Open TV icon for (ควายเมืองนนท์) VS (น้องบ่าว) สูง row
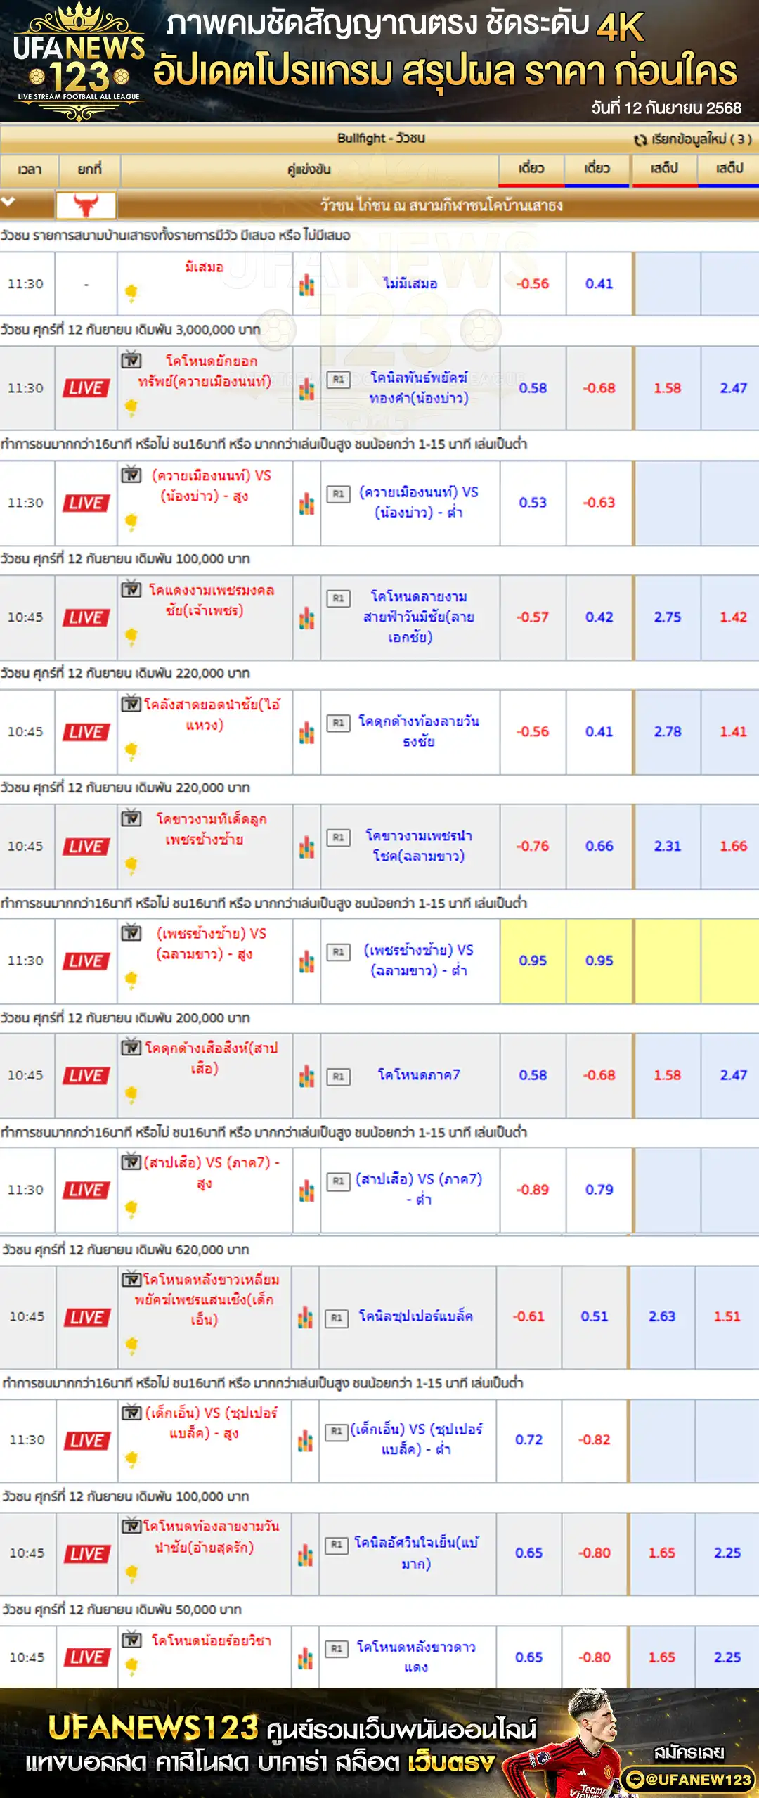The height and width of the screenshot is (1798, 759). [131, 475]
